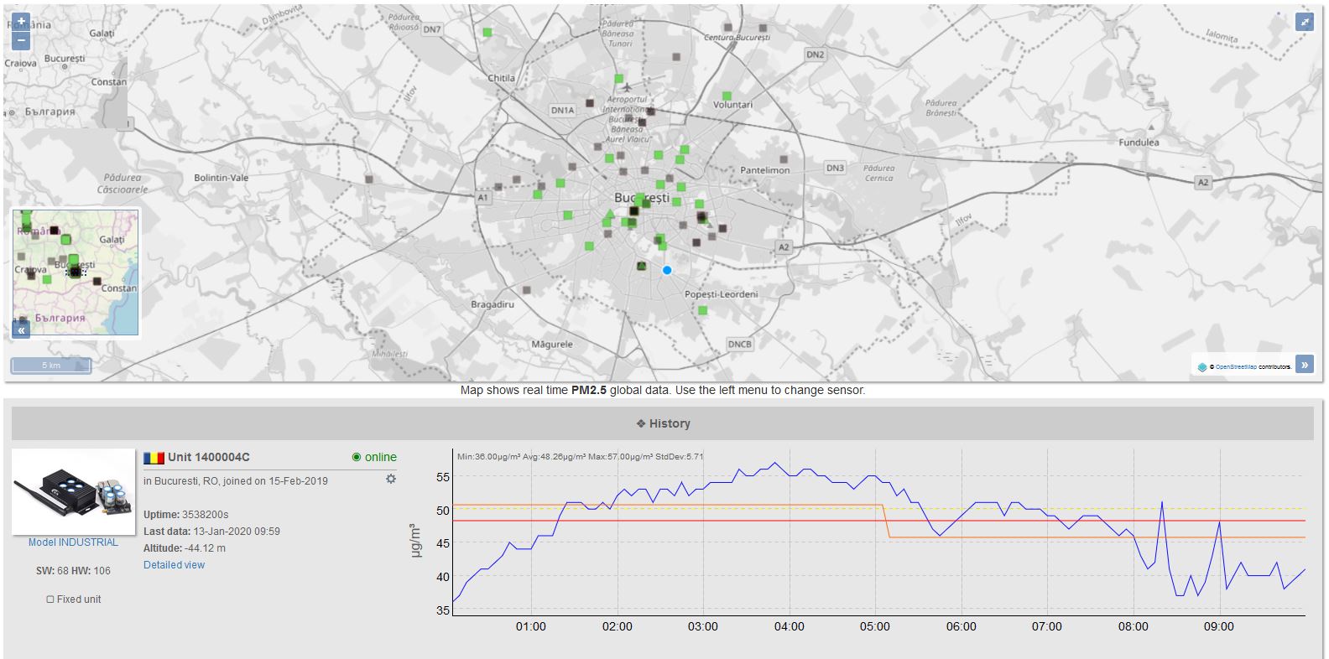The width and height of the screenshot is (1329, 659).
Task: Select green sensor marker near Voluntari
Action: click(x=727, y=96)
